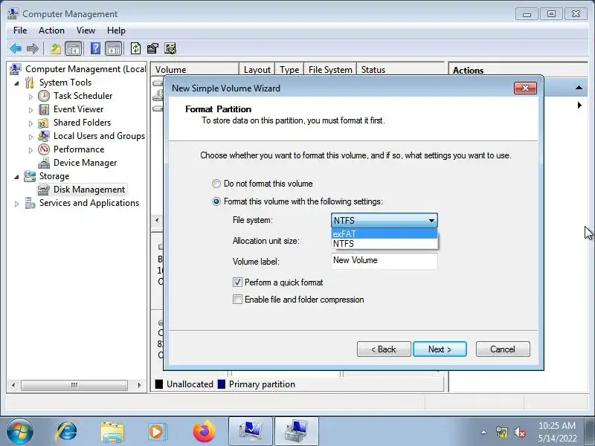
Task: Select the Performance icon in tree
Action: tap(44, 149)
